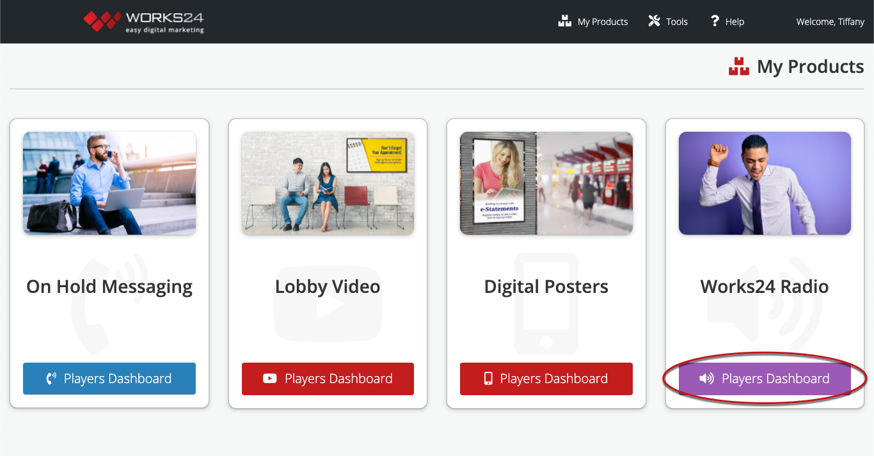The width and height of the screenshot is (874, 456).
Task: Click the mobile device icon on Digital Posters button
Action: point(488,379)
